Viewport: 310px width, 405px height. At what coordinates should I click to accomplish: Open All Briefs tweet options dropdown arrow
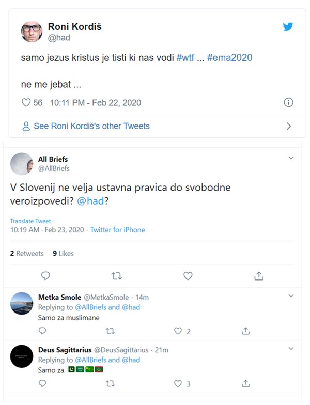[x=291, y=158]
